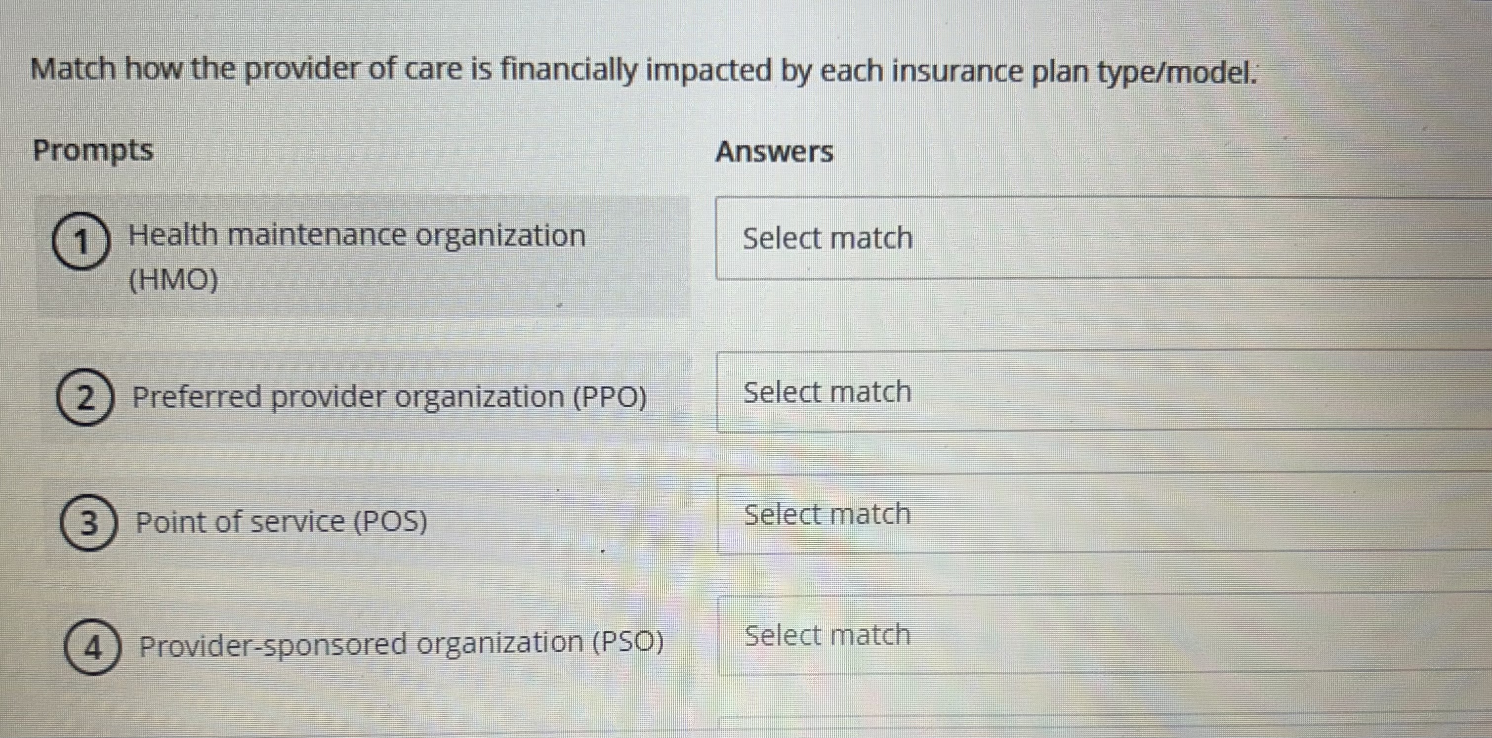Viewport: 1492px width, 738px height.
Task: Click the Prompts column header
Action: [94, 151]
